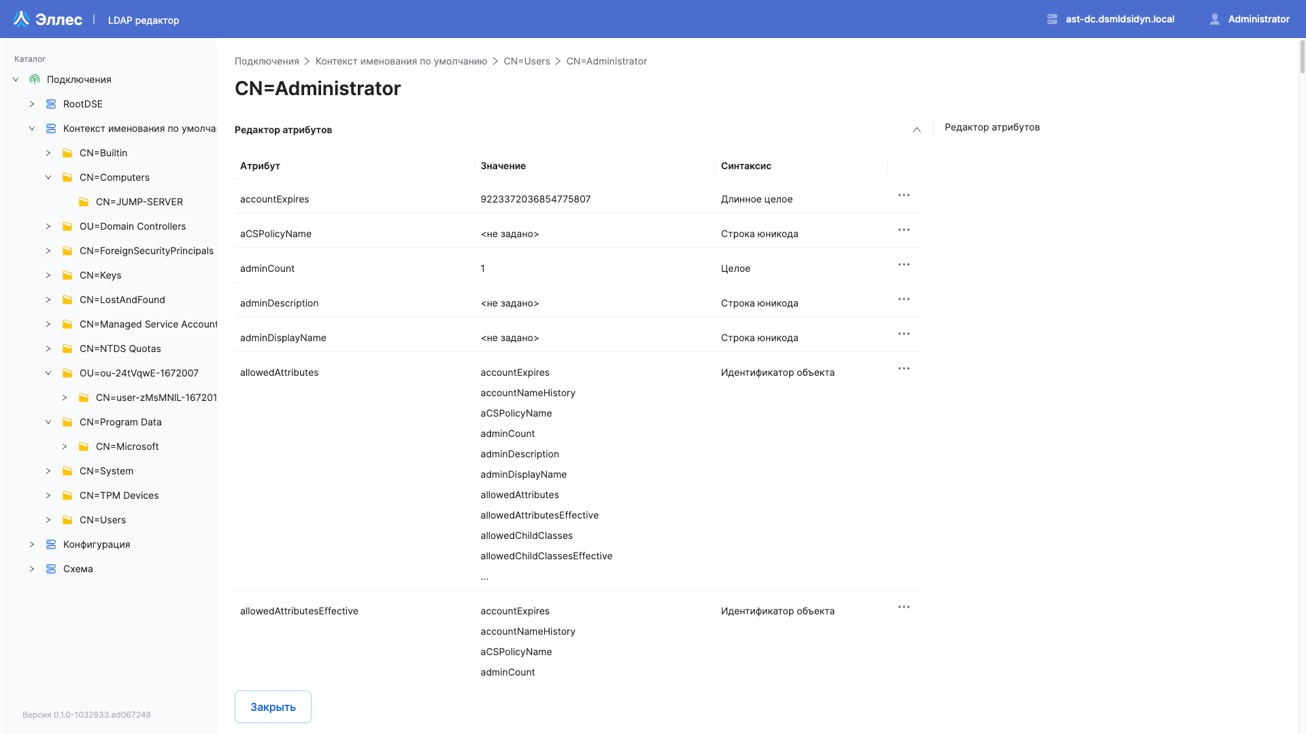The image size is (1306, 734).
Task: Click the connection icon next to Подключения
Action: 35,80
